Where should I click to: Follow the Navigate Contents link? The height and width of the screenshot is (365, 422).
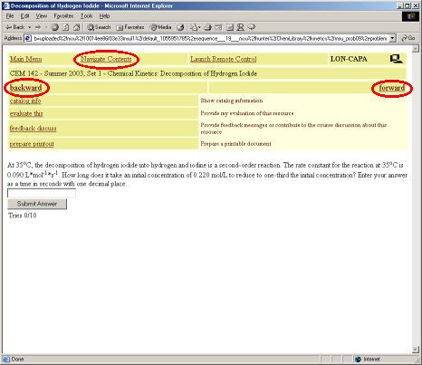pyautogui.click(x=106, y=59)
